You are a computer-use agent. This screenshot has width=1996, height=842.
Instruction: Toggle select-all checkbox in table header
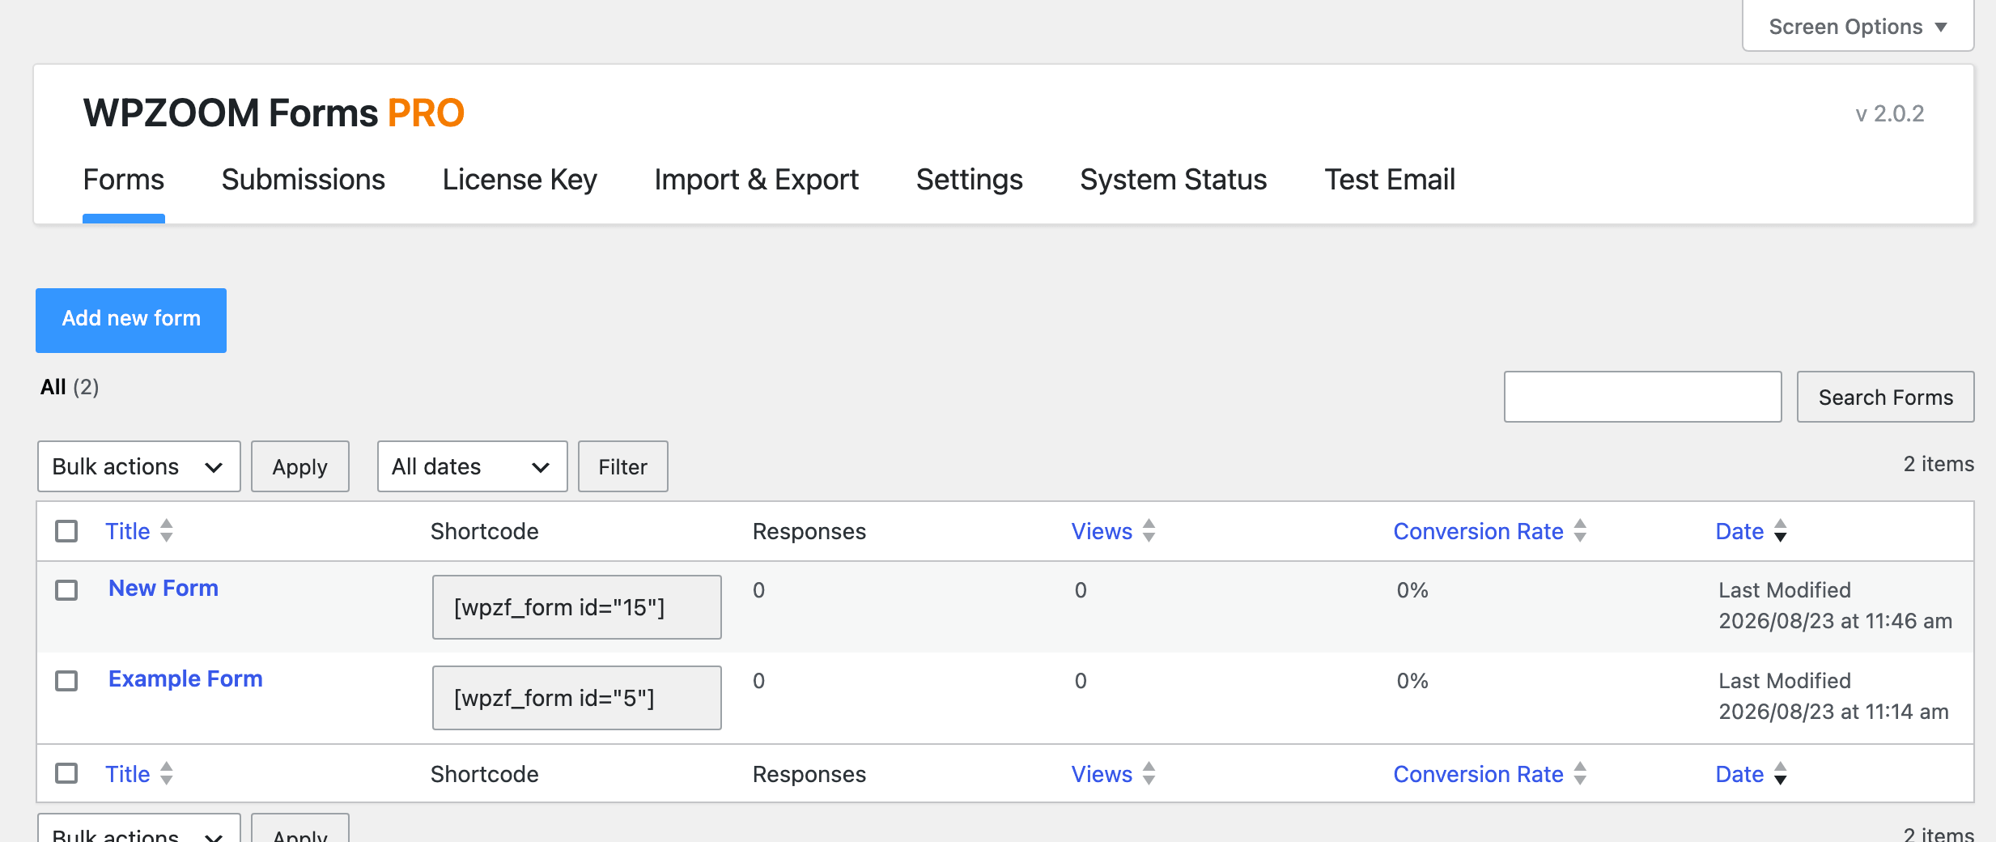point(66,531)
